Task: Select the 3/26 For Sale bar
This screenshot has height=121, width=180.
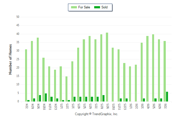Action: click(x=142, y=72)
